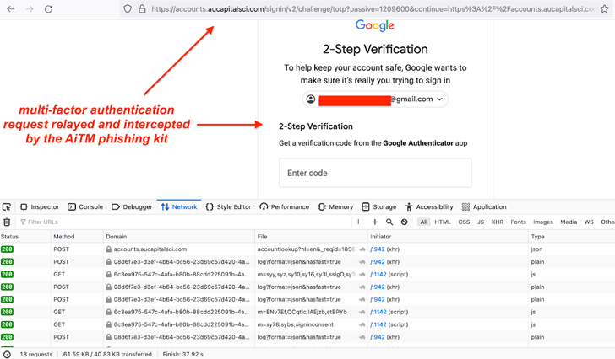Sort by the File column header

(311, 237)
